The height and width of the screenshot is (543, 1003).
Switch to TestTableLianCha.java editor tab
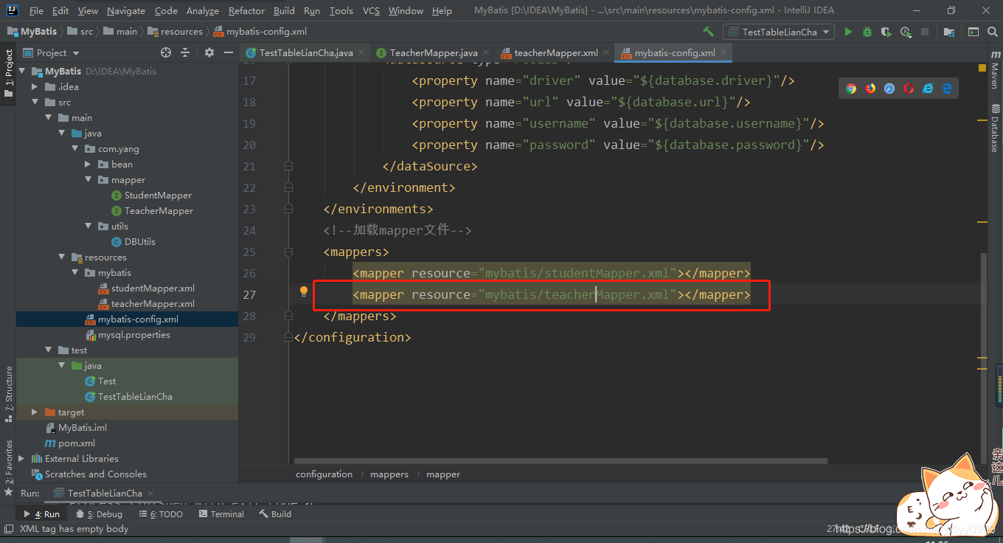[305, 53]
